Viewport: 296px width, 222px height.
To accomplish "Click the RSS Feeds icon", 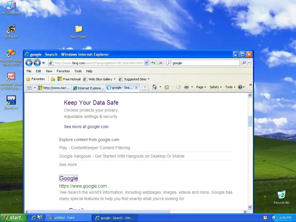I will 167,87.
